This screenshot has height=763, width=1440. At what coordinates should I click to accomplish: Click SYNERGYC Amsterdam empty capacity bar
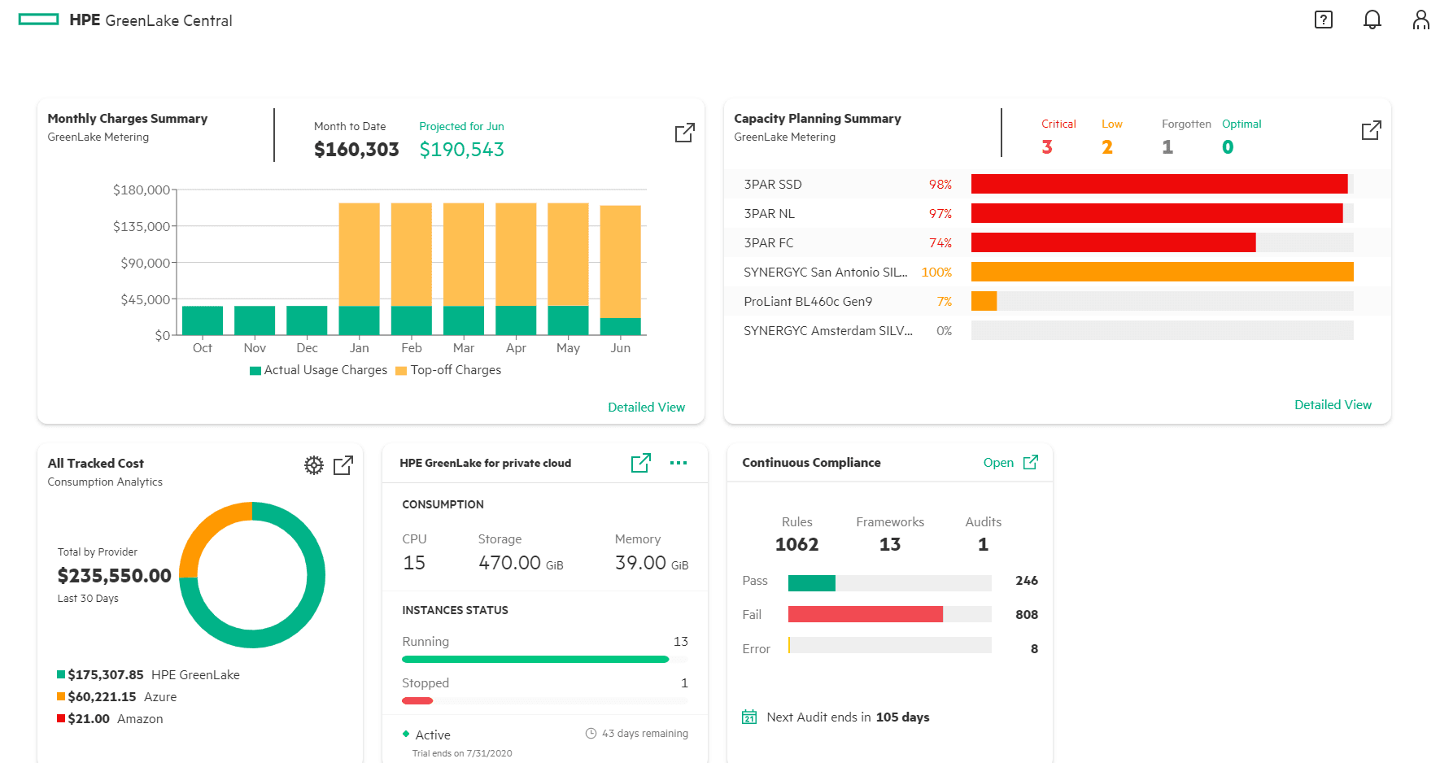coord(1163,330)
